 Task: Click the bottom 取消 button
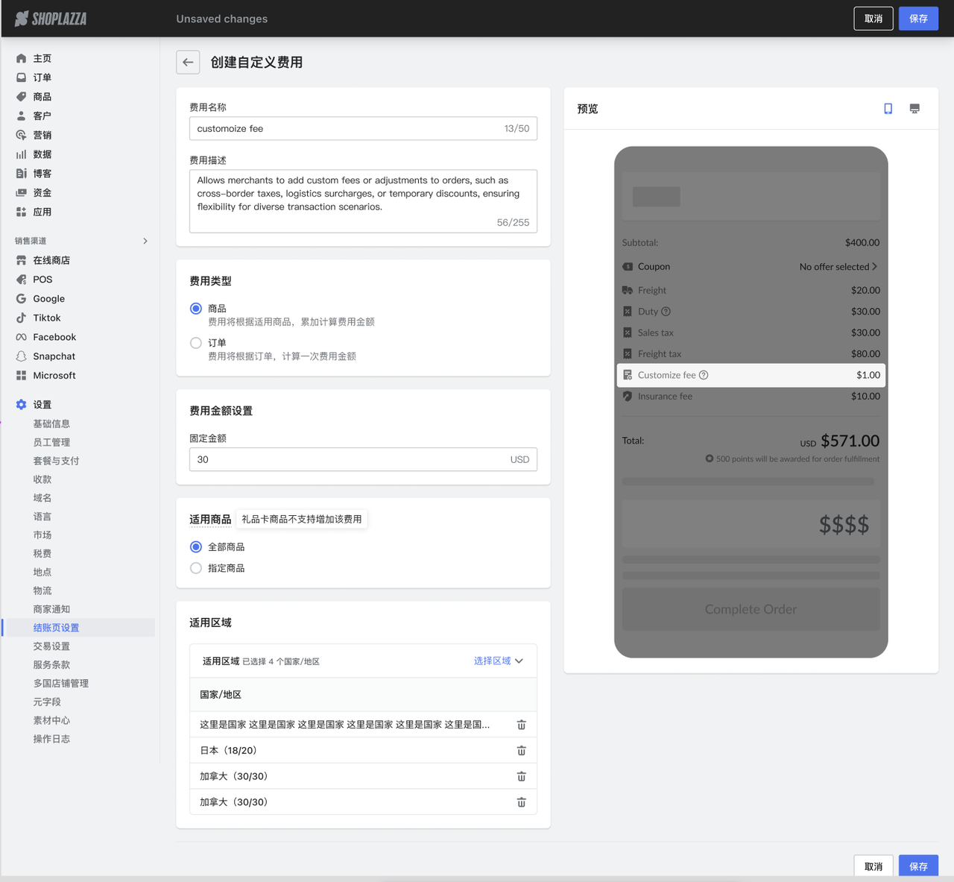(873, 866)
